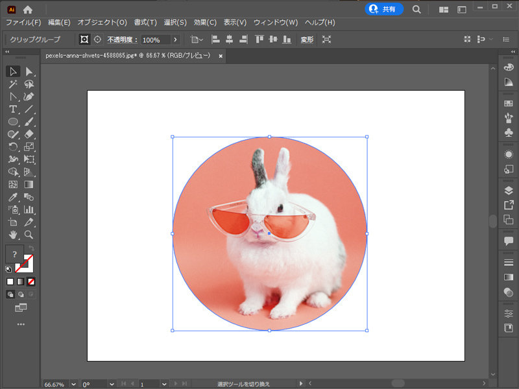This screenshot has width=519, height=389.
Task: Click the opacity value input field
Action: pyautogui.click(x=151, y=40)
